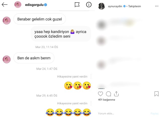Like the post with heart icon
161x118 pixels.
coord(100,94)
